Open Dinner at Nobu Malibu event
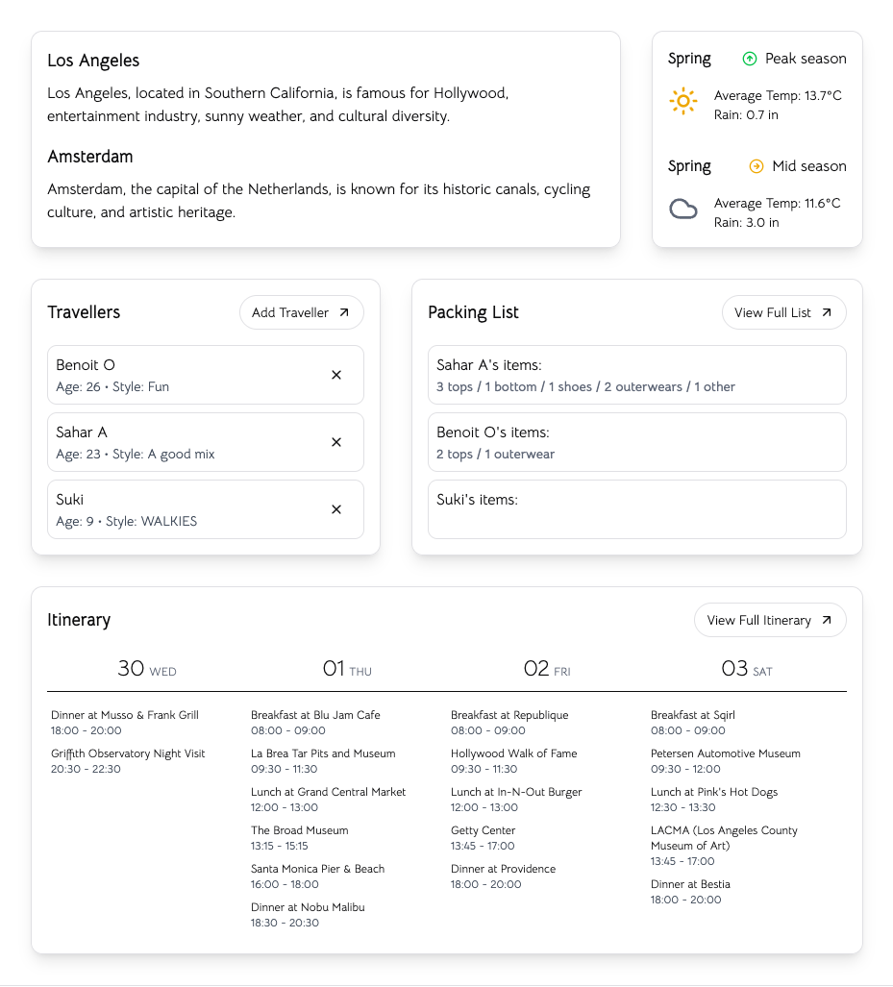 click(x=308, y=915)
